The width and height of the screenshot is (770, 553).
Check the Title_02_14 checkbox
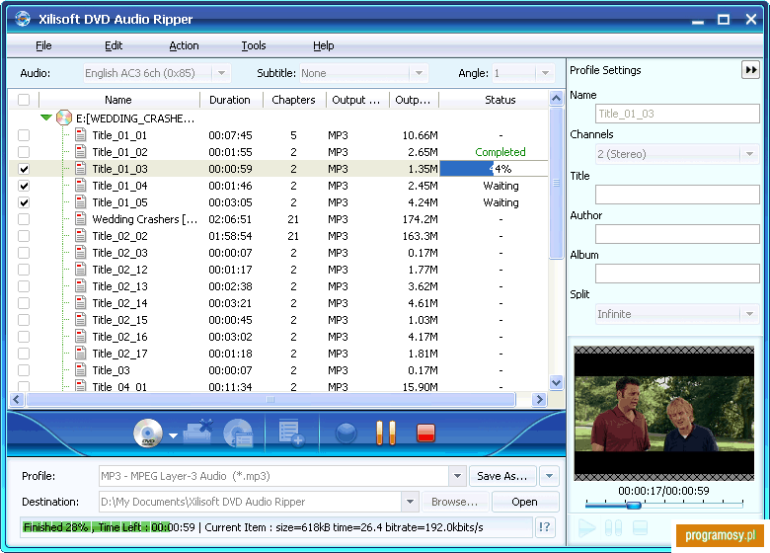click(x=24, y=303)
